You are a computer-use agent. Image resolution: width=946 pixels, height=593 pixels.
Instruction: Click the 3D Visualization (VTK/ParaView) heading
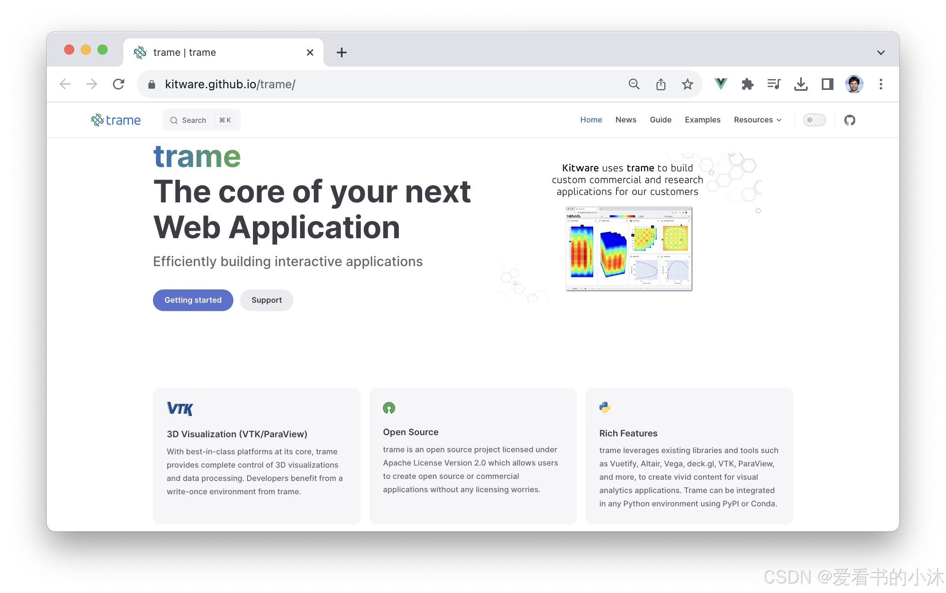pyautogui.click(x=237, y=434)
